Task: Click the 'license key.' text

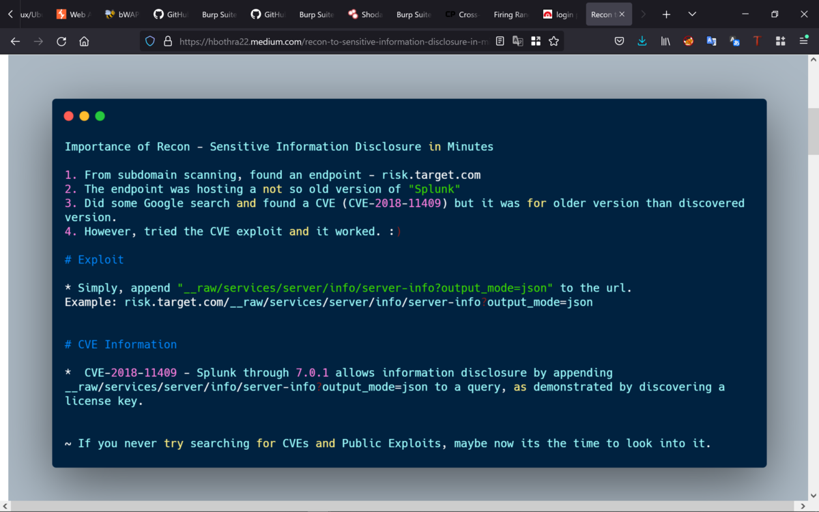Action: 104,401
